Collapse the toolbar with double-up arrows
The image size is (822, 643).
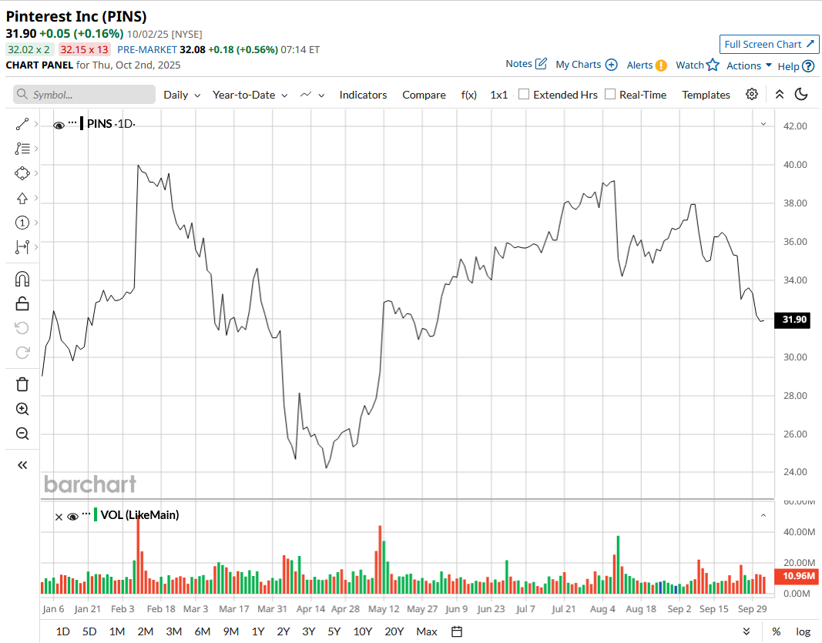[x=780, y=94]
